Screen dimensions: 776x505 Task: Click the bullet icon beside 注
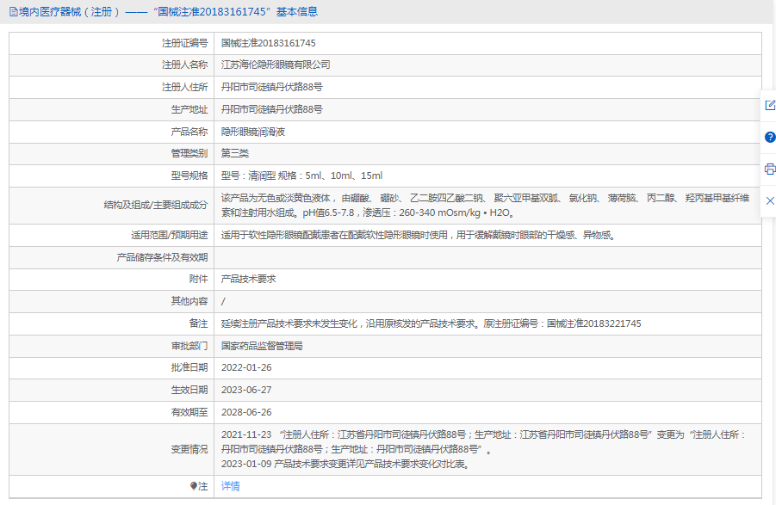coord(194,486)
